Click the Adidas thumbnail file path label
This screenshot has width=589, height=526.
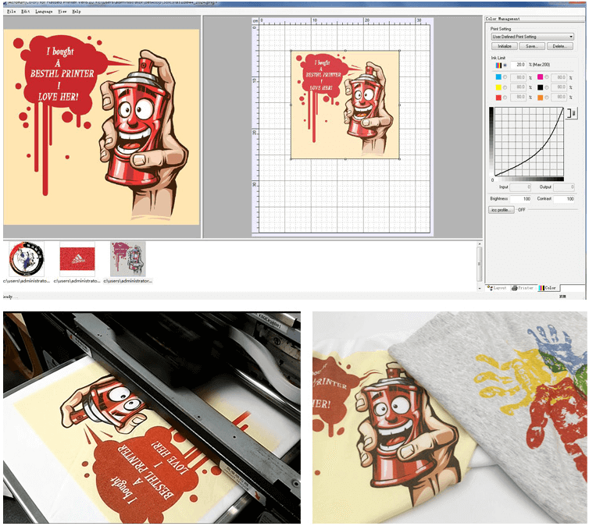(x=77, y=281)
